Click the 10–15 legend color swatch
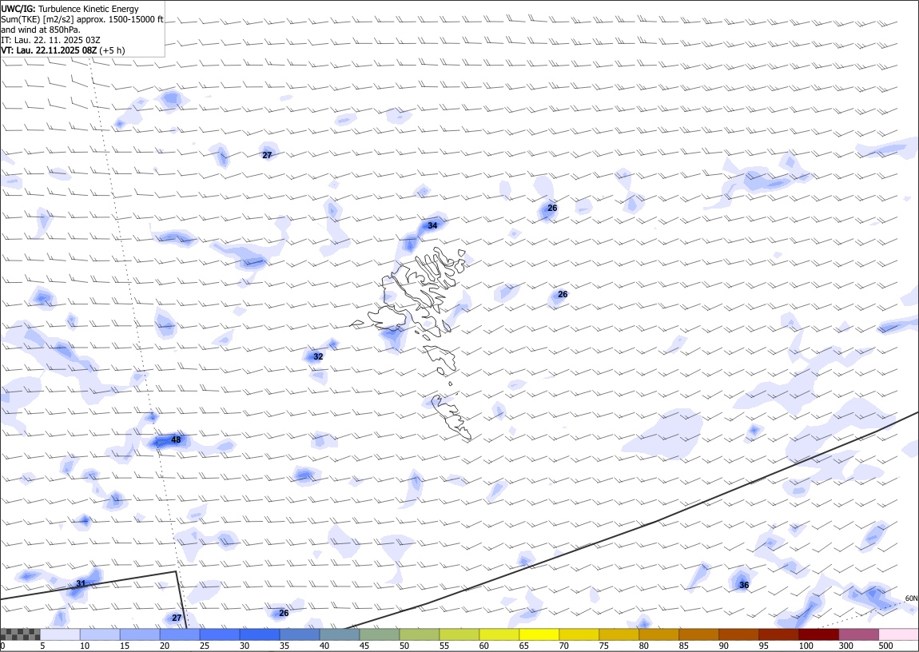 (x=100, y=634)
